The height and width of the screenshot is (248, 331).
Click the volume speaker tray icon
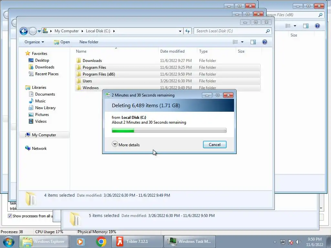[298, 242]
